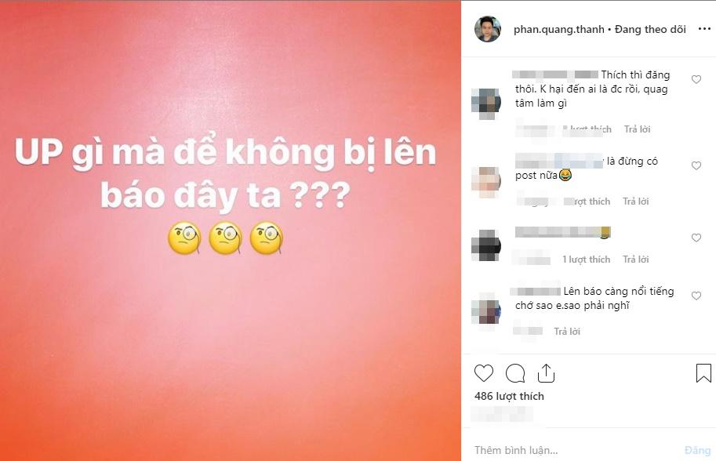Click the 'Đăng' post comment button

[698, 451]
